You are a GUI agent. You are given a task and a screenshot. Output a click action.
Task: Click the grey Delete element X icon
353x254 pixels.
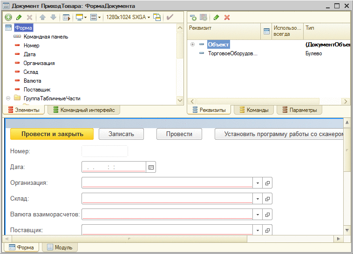coord(29,17)
